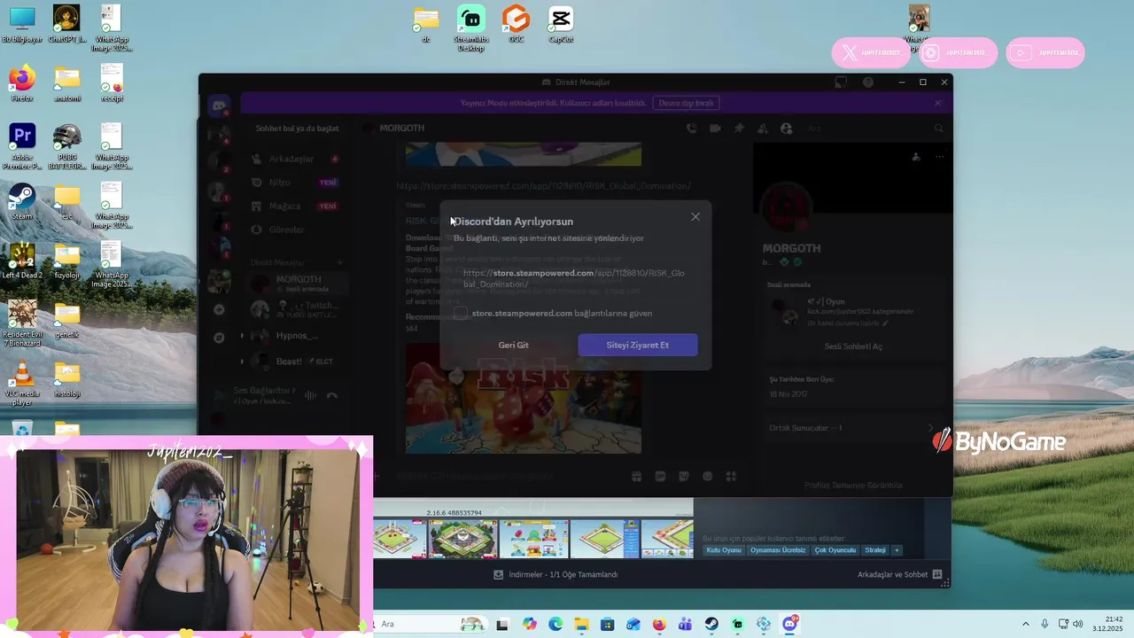Open the apps icon in message bar
The width and height of the screenshot is (1134, 638).
pyautogui.click(x=731, y=477)
